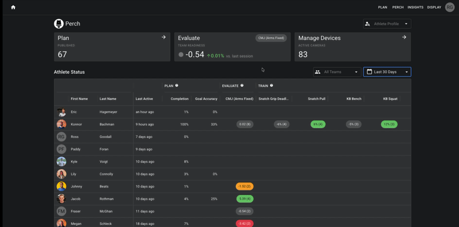This screenshot has width=459, height=227.
Task: Expand the Athlete Profile dropdown
Action: pyautogui.click(x=387, y=24)
